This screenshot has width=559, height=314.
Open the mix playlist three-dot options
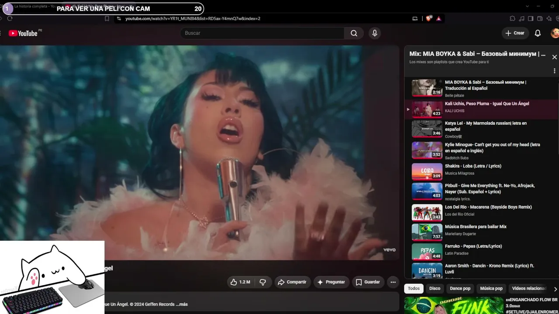click(555, 71)
